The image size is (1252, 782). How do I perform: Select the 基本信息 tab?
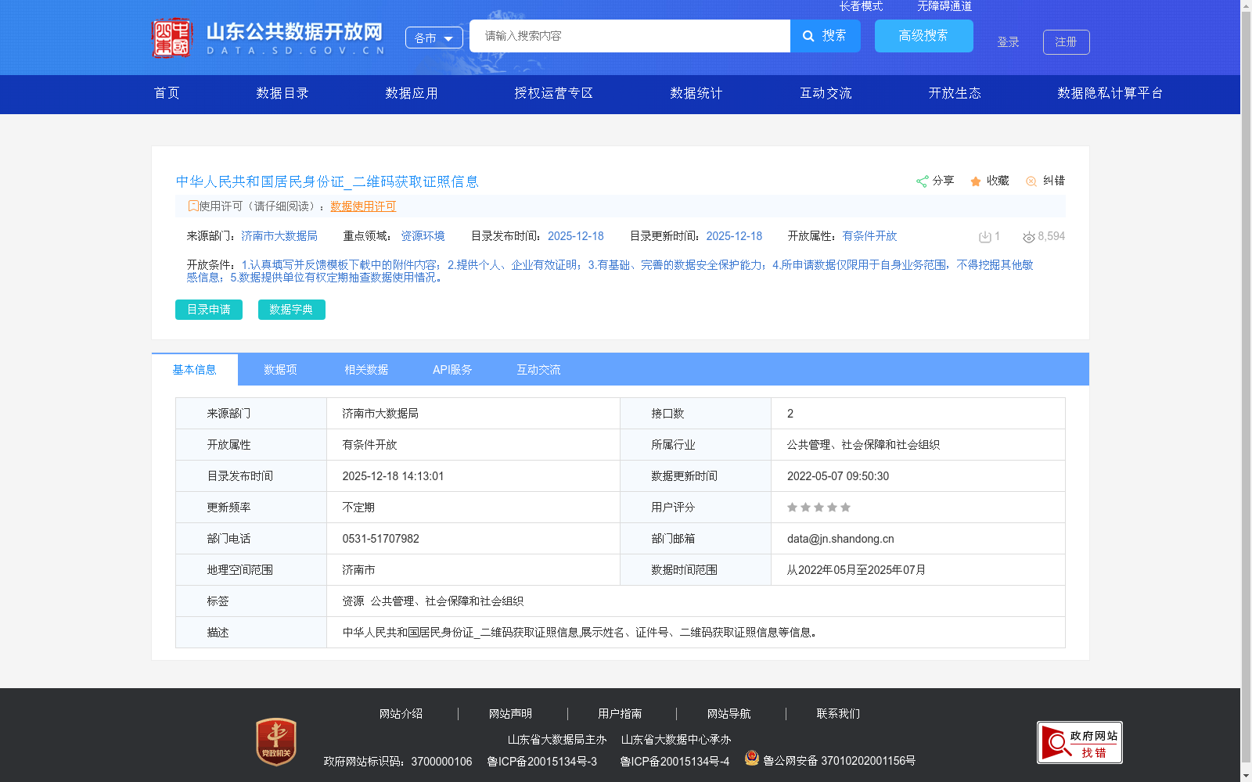[195, 370]
